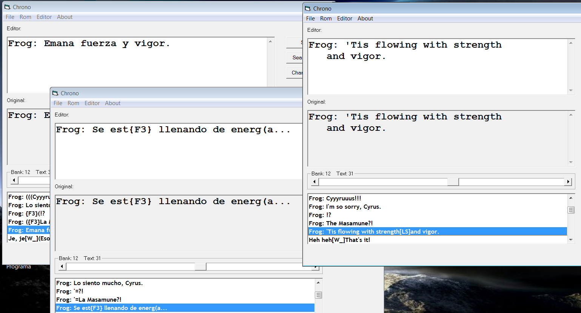Open the File menu in the English window
The height and width of the screenshot is (313, 581).
310,19
